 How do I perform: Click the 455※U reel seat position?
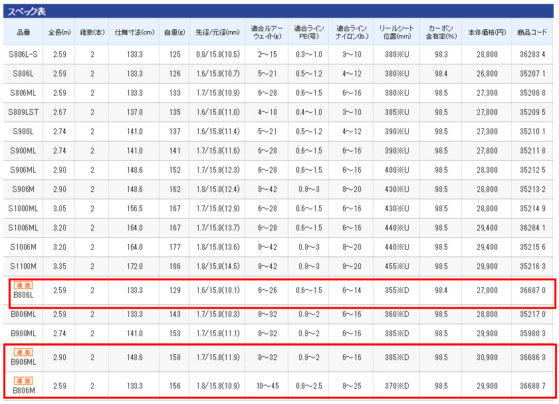pos(397,266)
